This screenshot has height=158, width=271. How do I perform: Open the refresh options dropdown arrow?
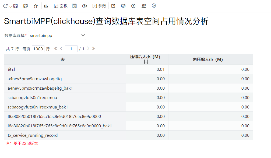tap(11, 6)
